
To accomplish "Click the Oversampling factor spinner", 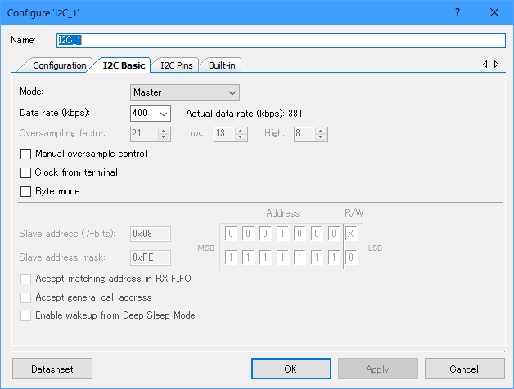I will 150,134.
